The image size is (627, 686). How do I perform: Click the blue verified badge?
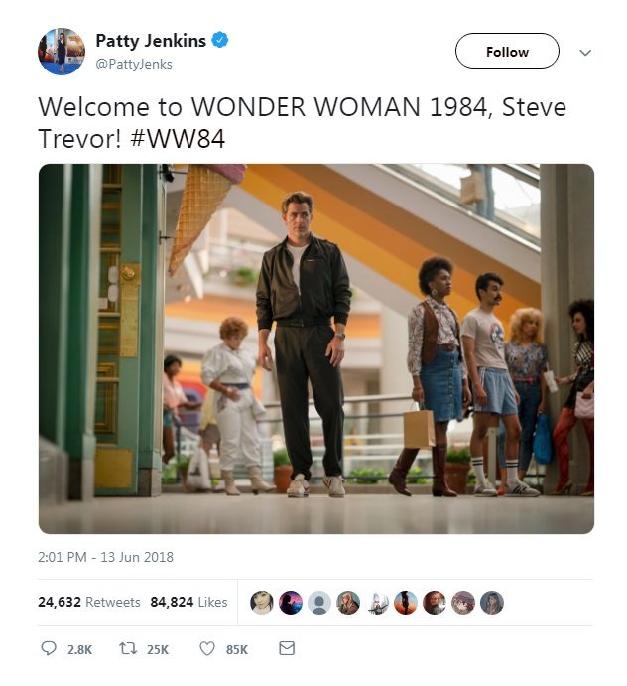(x=220, y=40)
